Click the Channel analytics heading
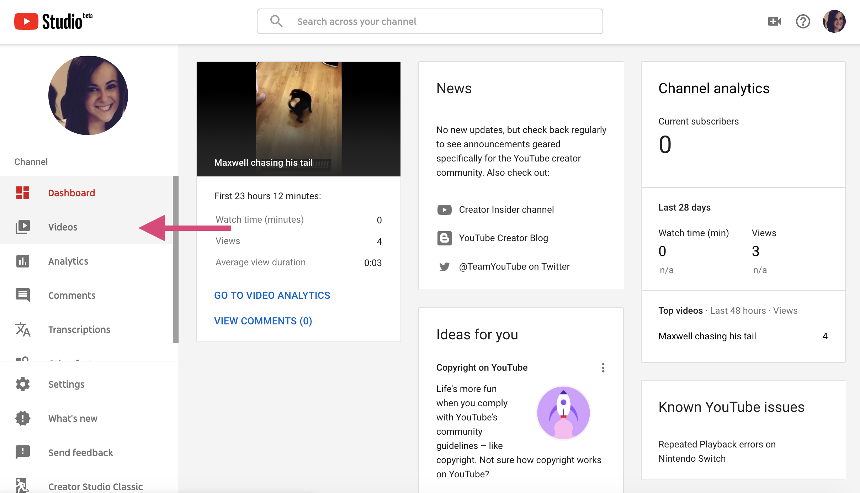The image size is (860, 493). 714,88
